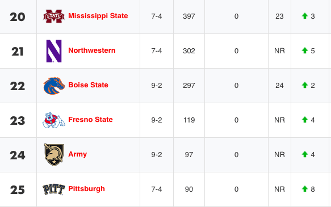The width and height of the screenshot is (331, 207).
Task: Open the Pittsburgh team link
Action: pyautogui.click(x=86, y=189)
